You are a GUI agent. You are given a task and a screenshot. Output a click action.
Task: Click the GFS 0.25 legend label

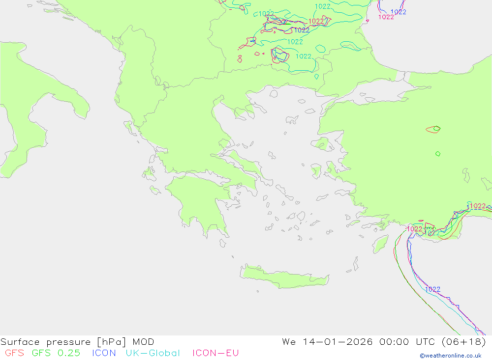click(56, 353)
